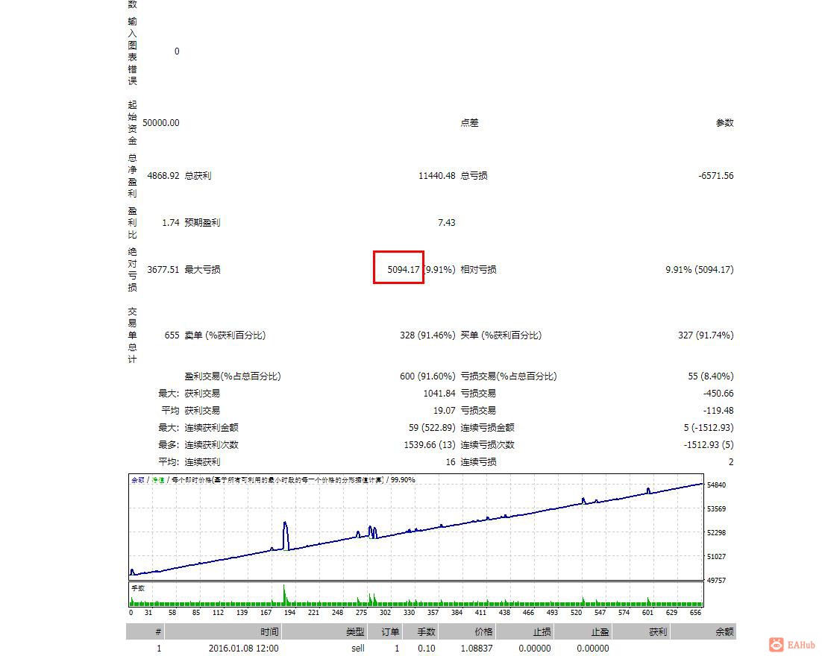This screenshot has height=656, width=822.
Task: Click the 买单 (%获利百分比) label
Action: click(x=501, y=335)
